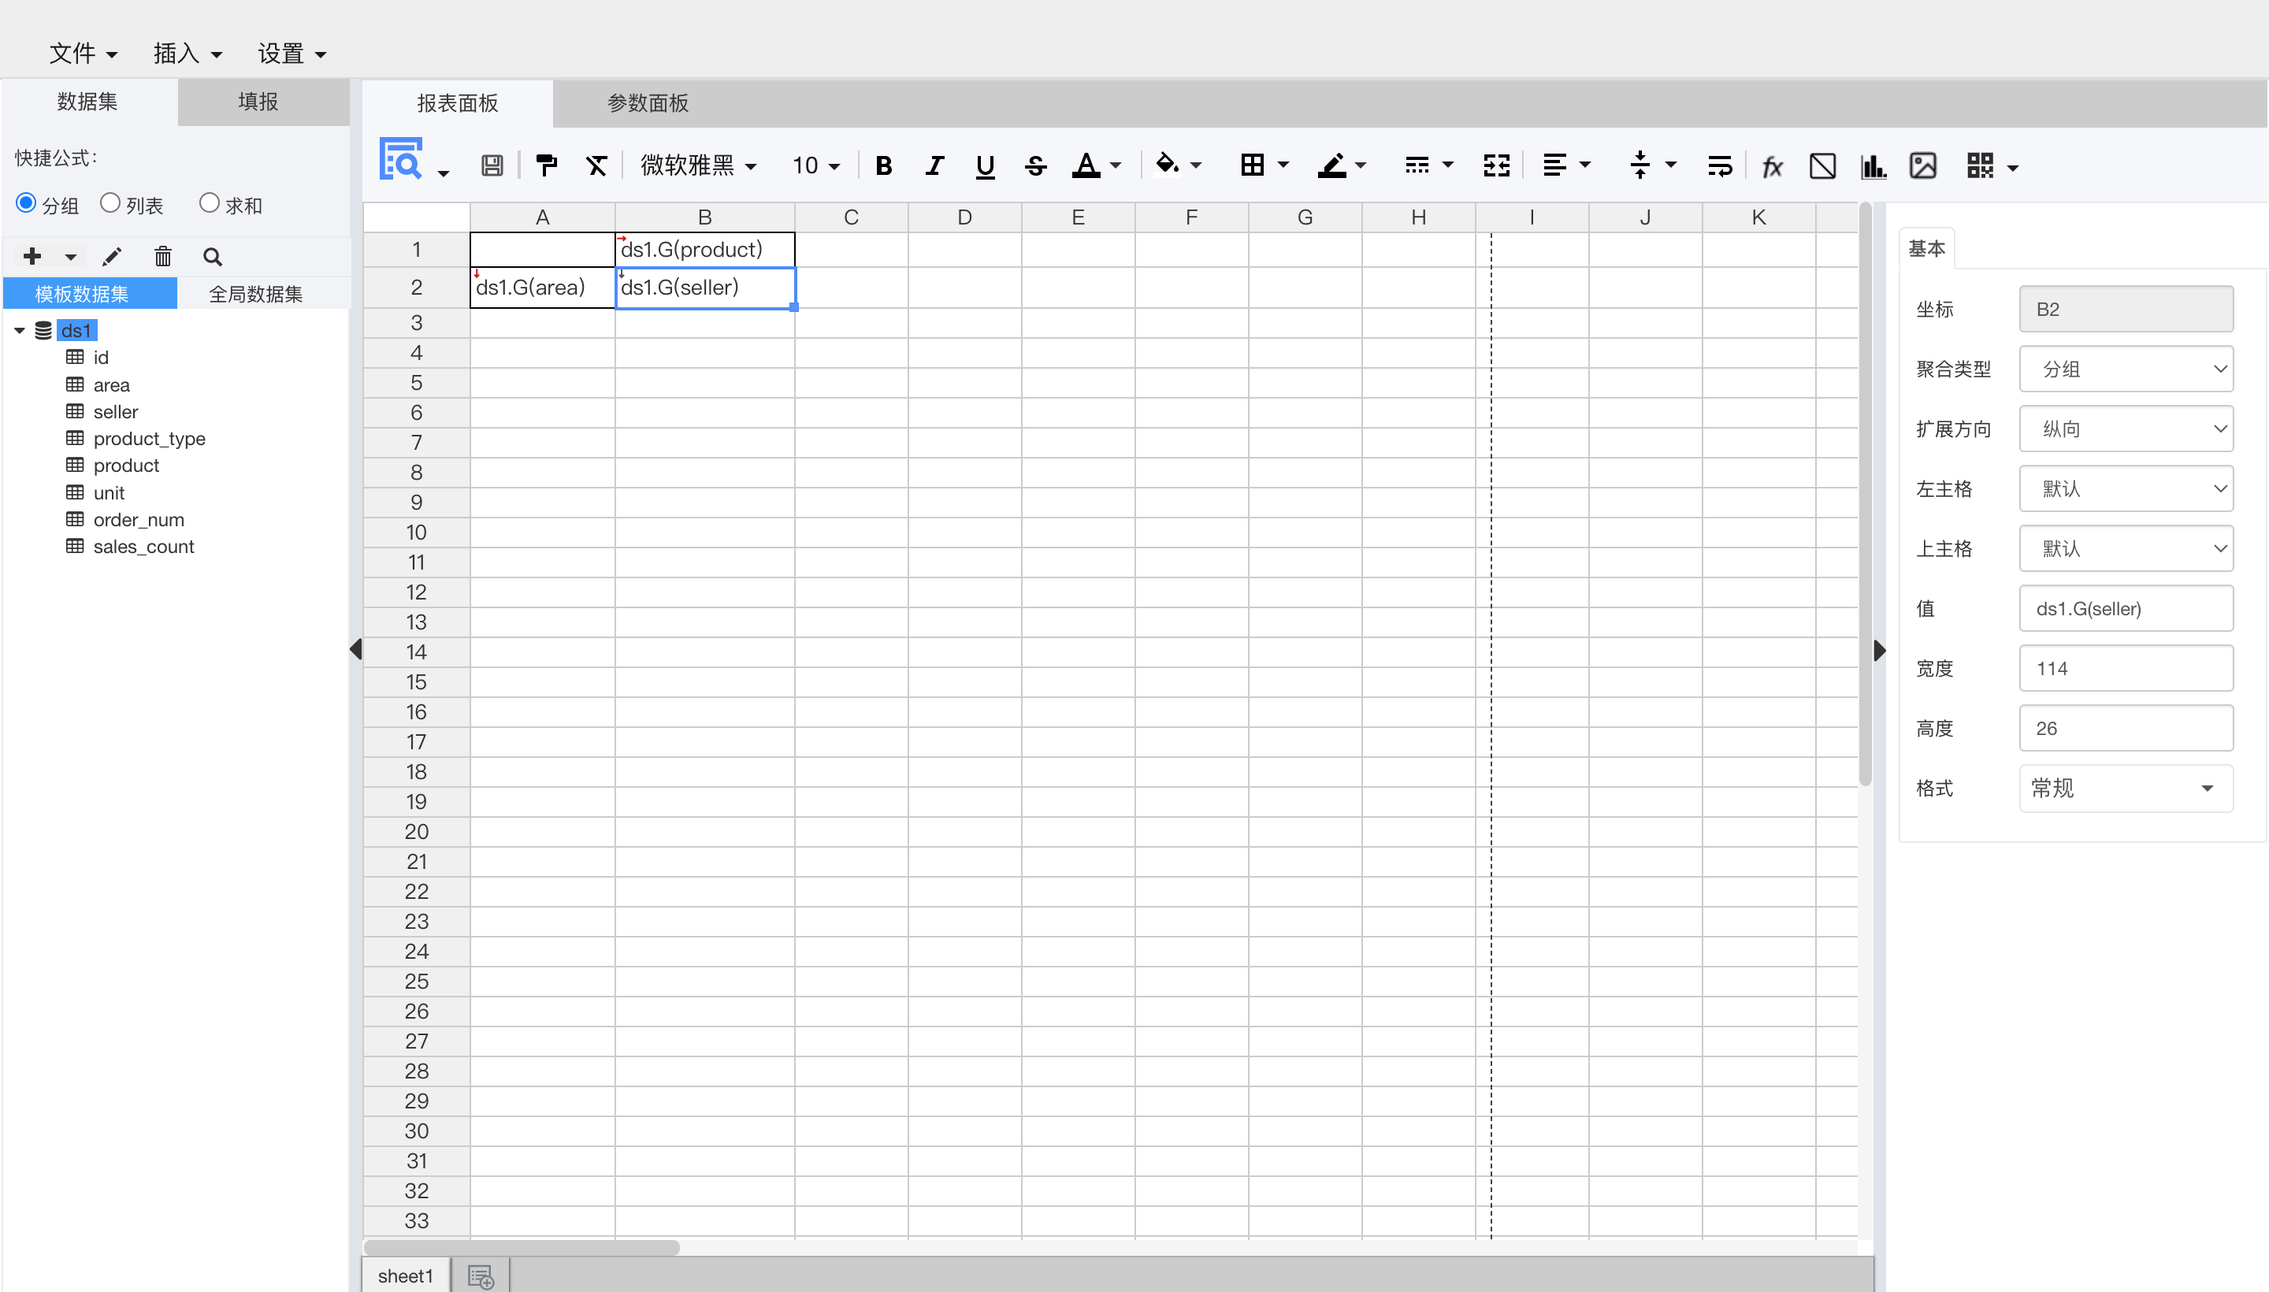Screen dimensions: 2269x1292
Task: Save the report with the floppy icon
Action: click(x=492, y=166)
